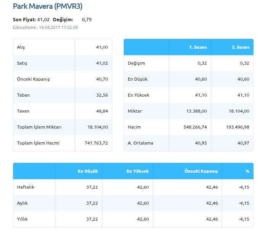Image resolution: width=265 pixels, height=229 pixels.
Task: Click the Hacim value 193.496,98
Action: [238, 127]
